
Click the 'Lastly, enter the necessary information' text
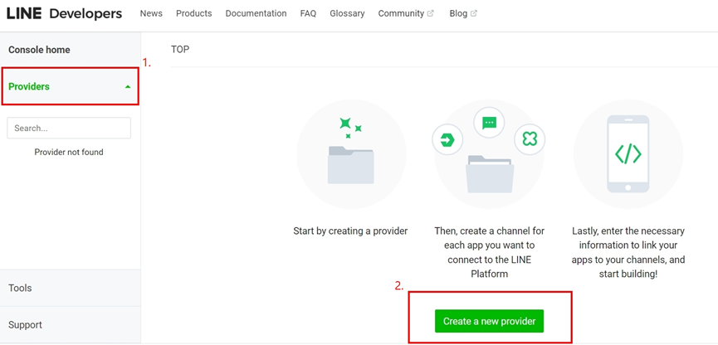coord(628,253)
